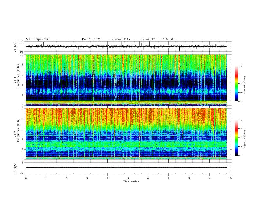
Task: Click the "VLF Spectra" plot title
Action: (x=37, y=39)
